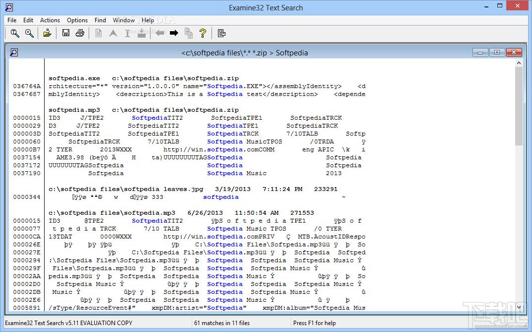This screenshot has height=332, width=532.
Task: Open help via the yellow question mark
Action: point(203,33)
